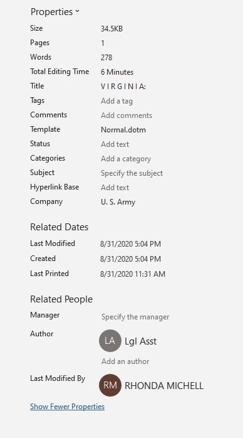
Task: Click the Add a tag field
Action: (116, 101)
